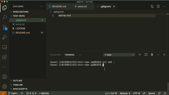Change language mode Ignore

(x=152, y=93)
